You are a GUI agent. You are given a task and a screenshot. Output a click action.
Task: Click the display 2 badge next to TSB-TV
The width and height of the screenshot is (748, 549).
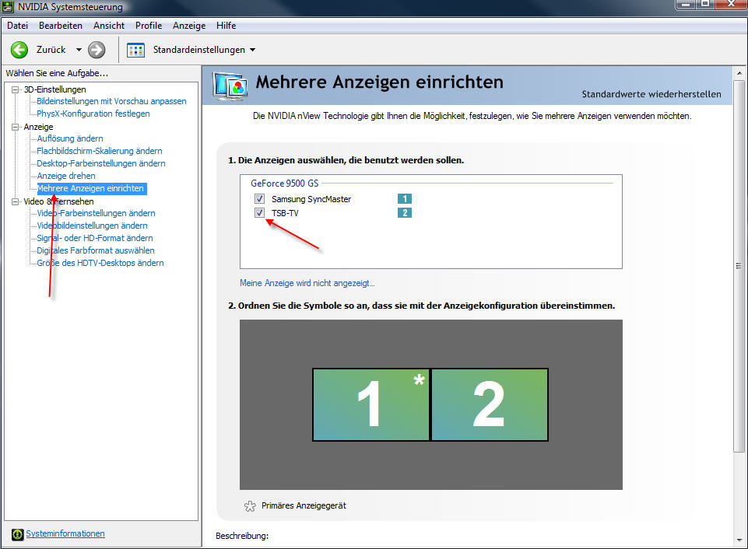(x=405, y=212)
